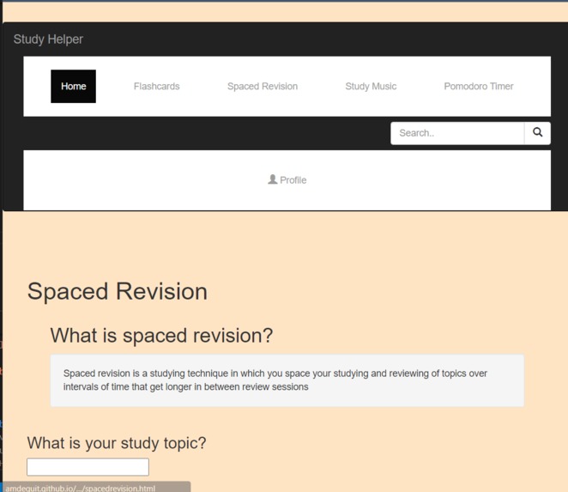Open Spaced Revision in the navbar
This screenshot has width=568, height=492.
point(263,86)
